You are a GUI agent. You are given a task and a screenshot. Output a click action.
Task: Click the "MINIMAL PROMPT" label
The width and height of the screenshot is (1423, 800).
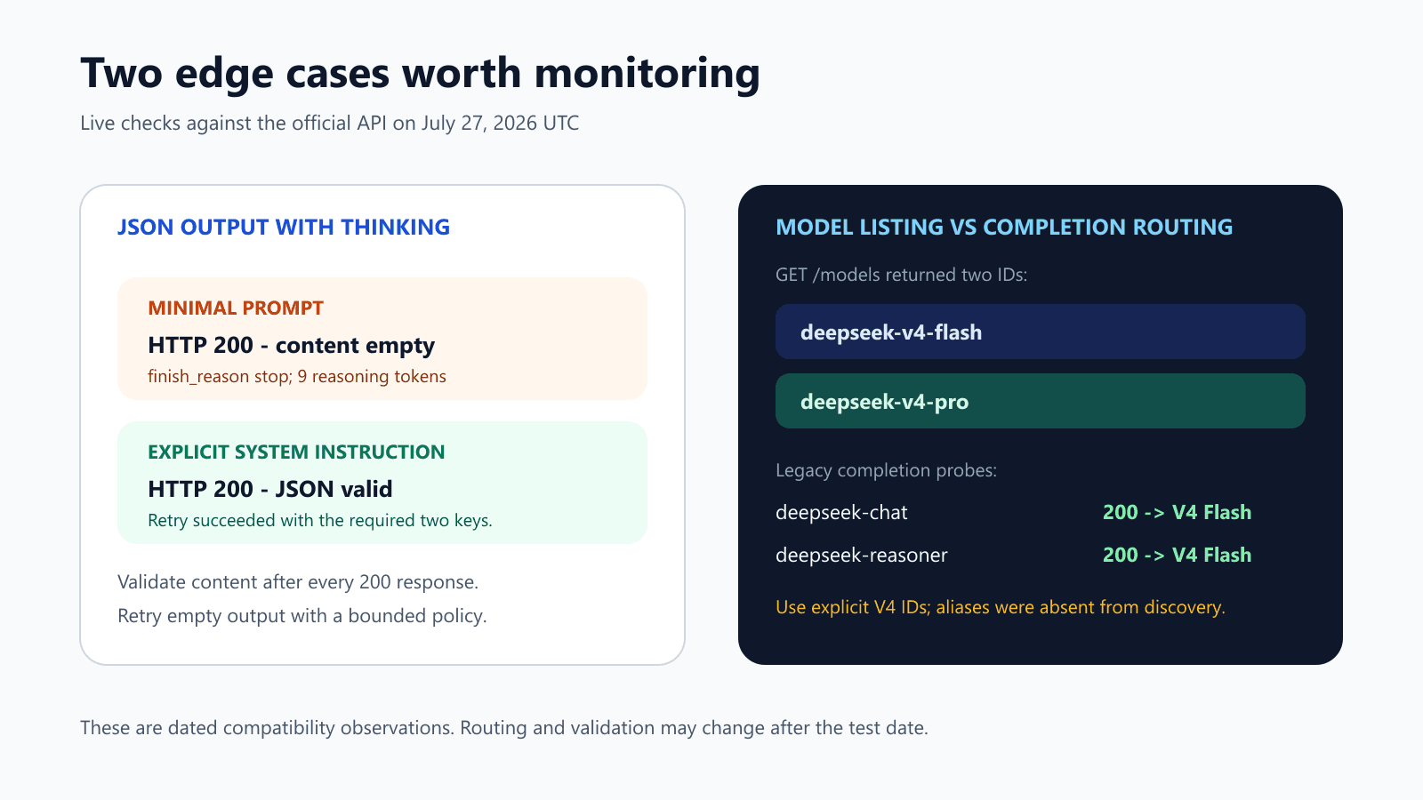pyautogui.click(x=236, y=308)
